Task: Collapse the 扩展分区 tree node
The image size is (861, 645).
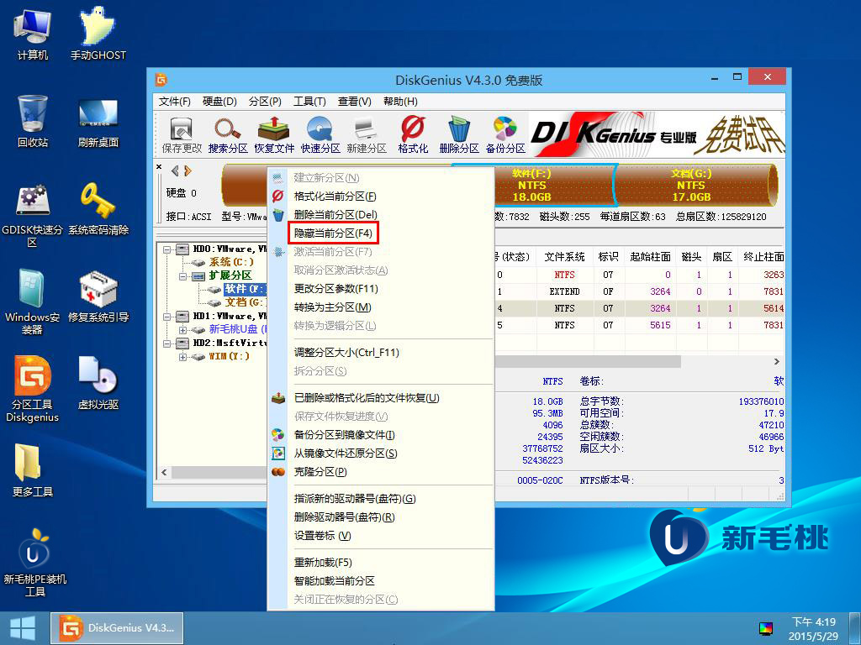Action: coord(182,275)
